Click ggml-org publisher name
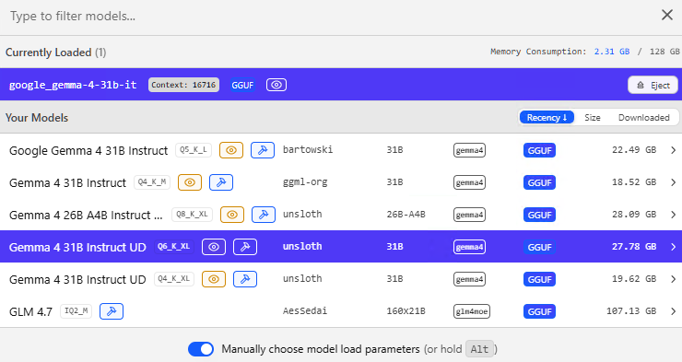 coord(305,182)
